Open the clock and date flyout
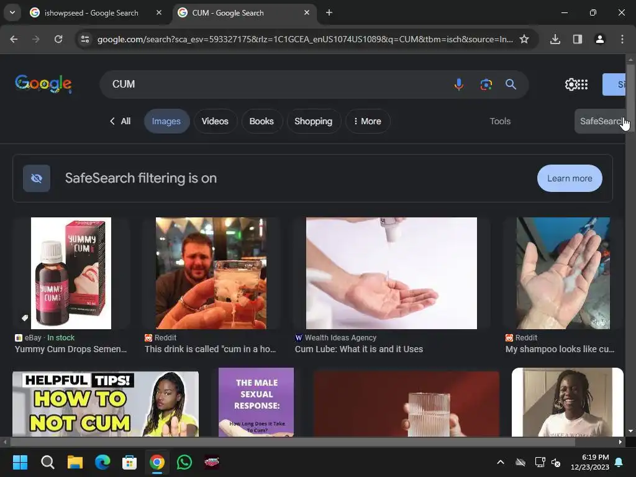This screenshot has width=636, height=477. tap(590, 462)
